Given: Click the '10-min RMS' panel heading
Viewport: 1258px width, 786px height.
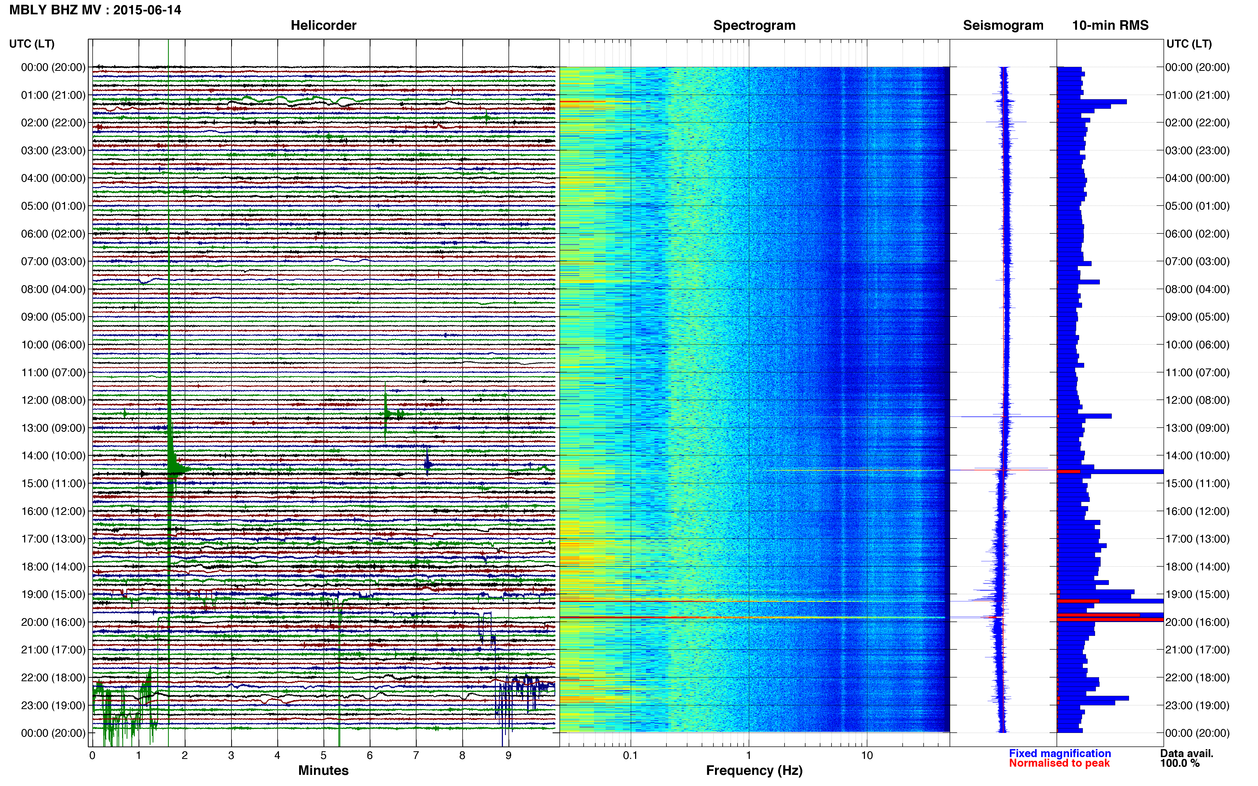Looking at the screenshot, I should coord(1110,25).
